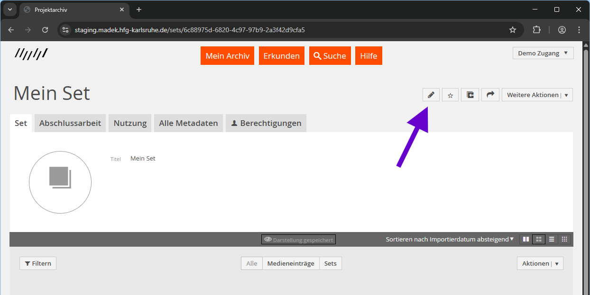Toggle the Sets filter
Image resolution: width=590 pixels, height=295 pixels.
pyautogui.click(x=330, y=263)
